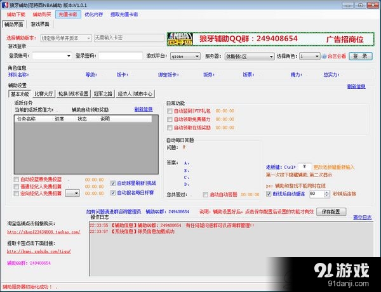Screen dimensions: 381x292
Task: Click the 22:33:55 辅助信息 log line
Action: coord(172,225)
